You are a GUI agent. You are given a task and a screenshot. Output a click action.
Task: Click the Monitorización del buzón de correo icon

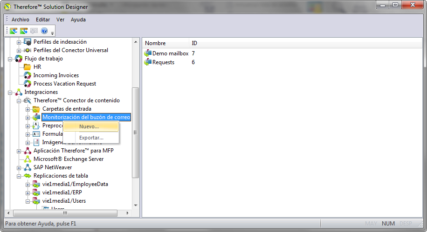pos(36,117)
